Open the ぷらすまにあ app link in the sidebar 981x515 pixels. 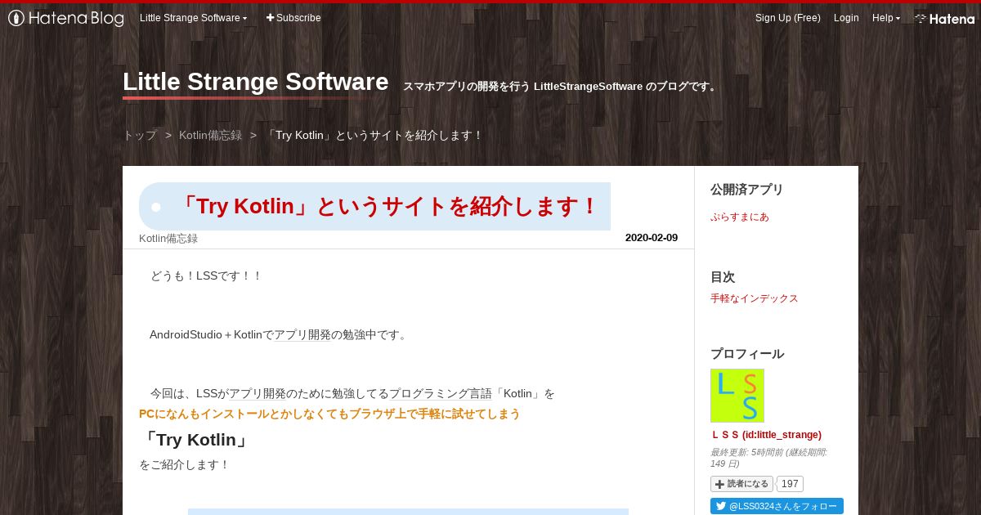click(740, 217)
